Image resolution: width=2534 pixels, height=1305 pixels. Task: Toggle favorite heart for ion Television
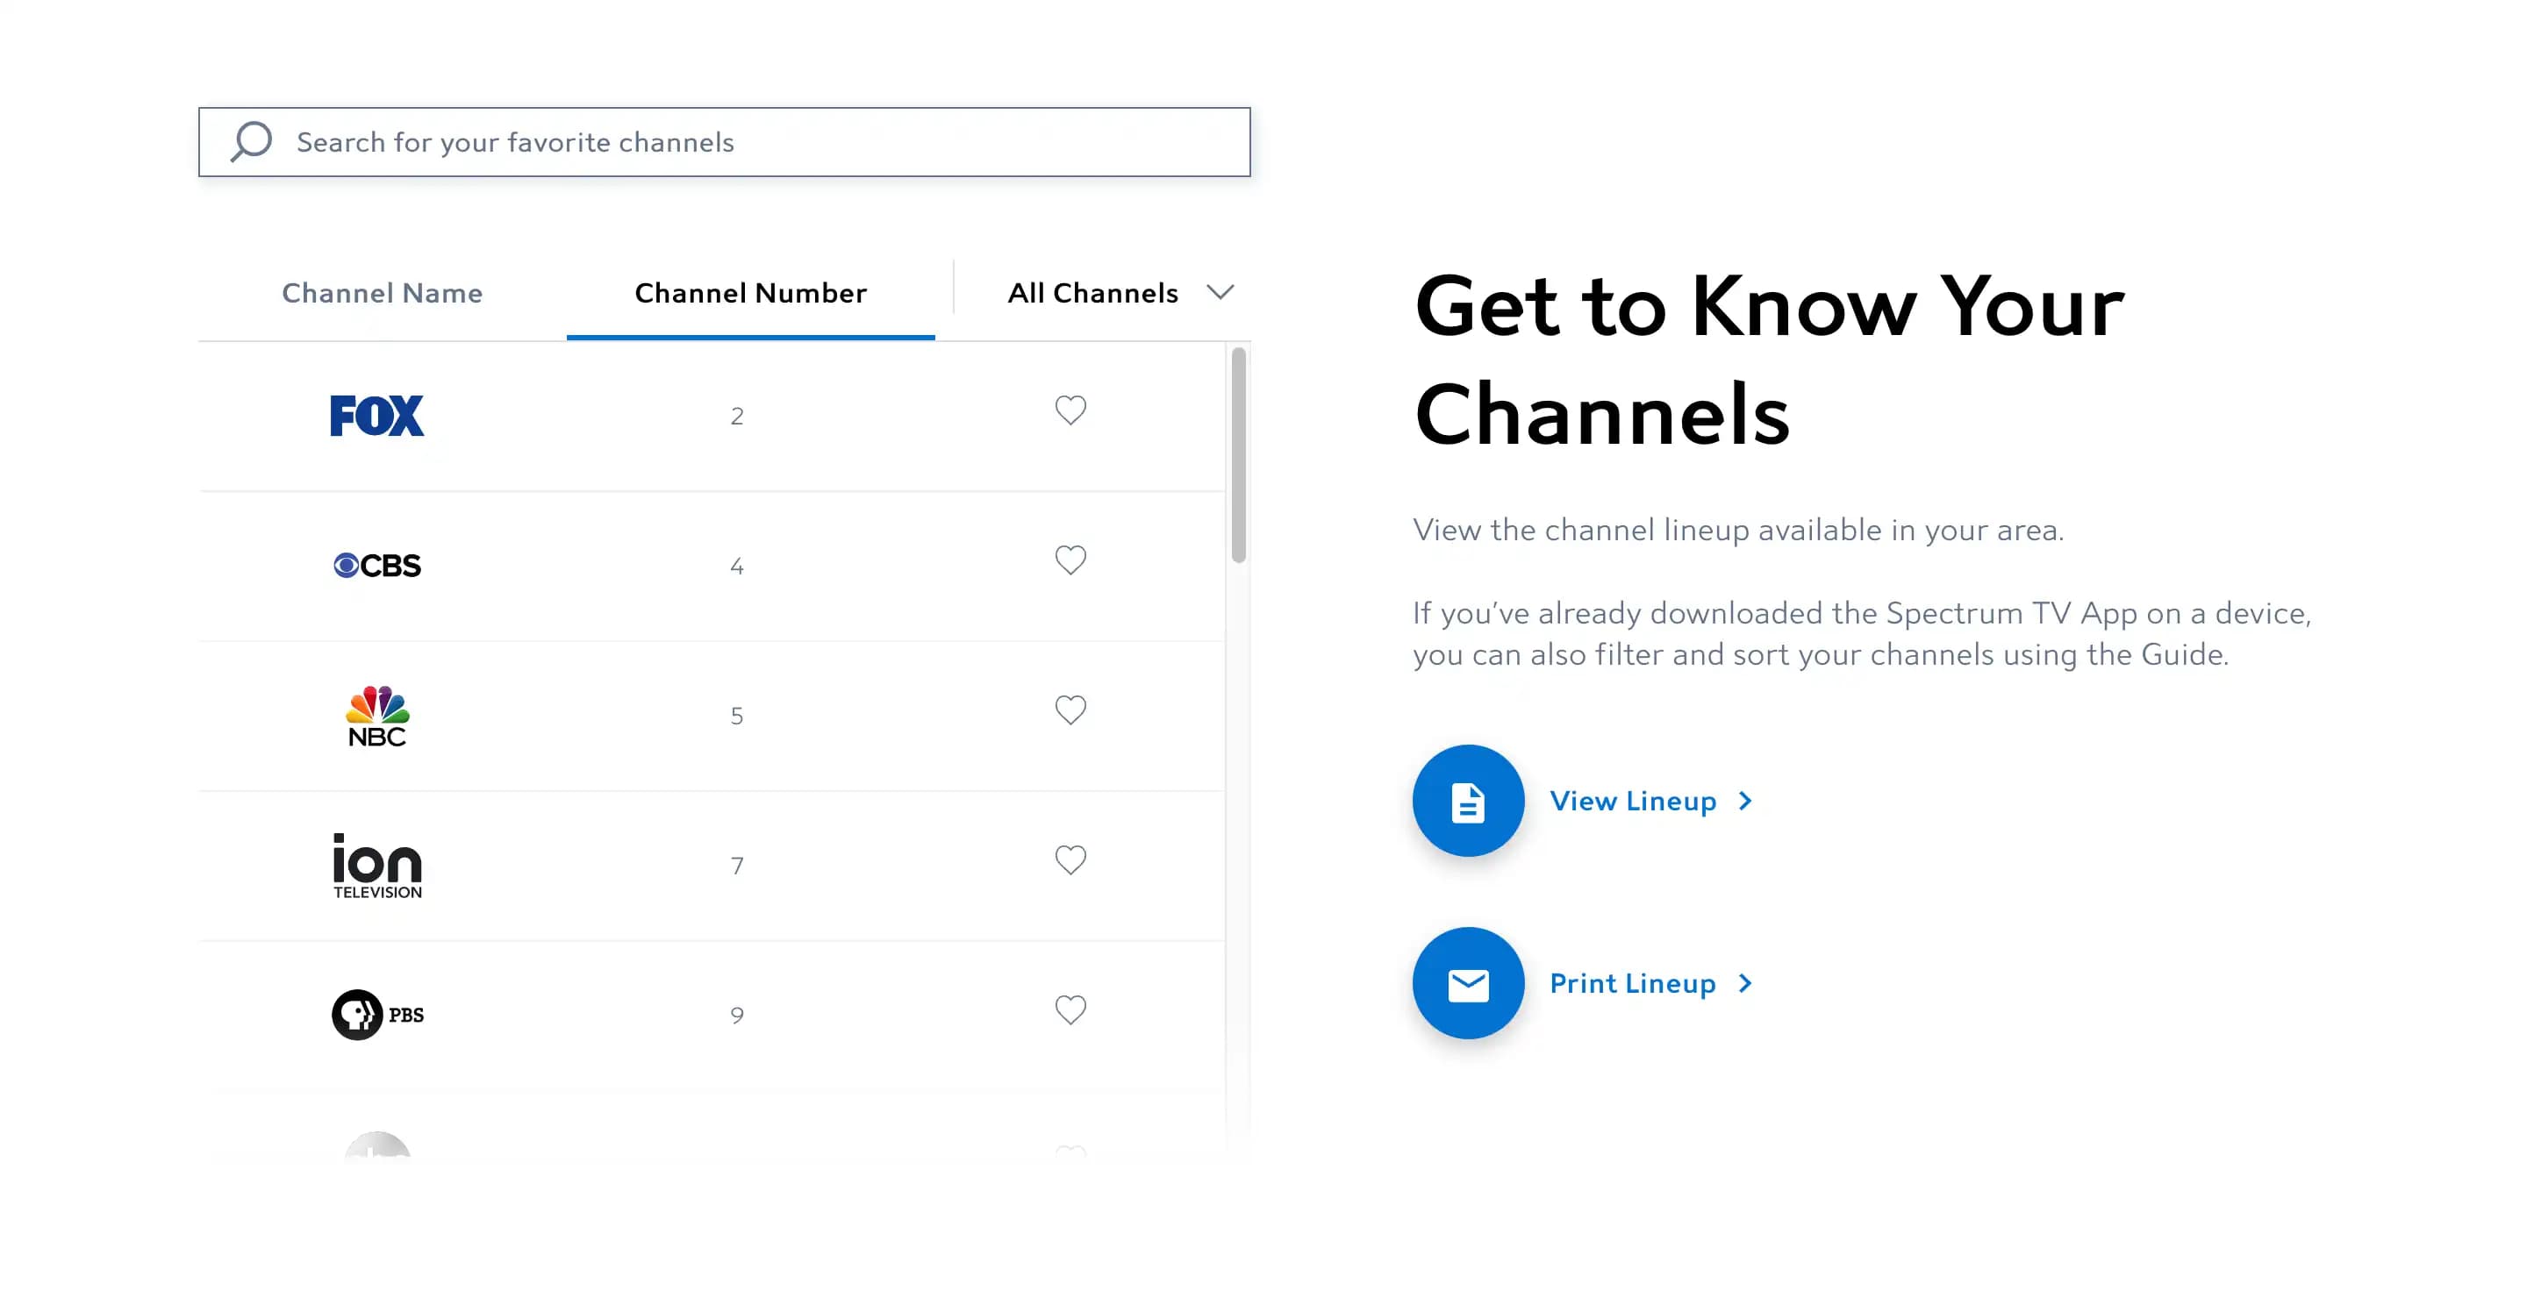pyautogui.click(x=1070, y=860)
